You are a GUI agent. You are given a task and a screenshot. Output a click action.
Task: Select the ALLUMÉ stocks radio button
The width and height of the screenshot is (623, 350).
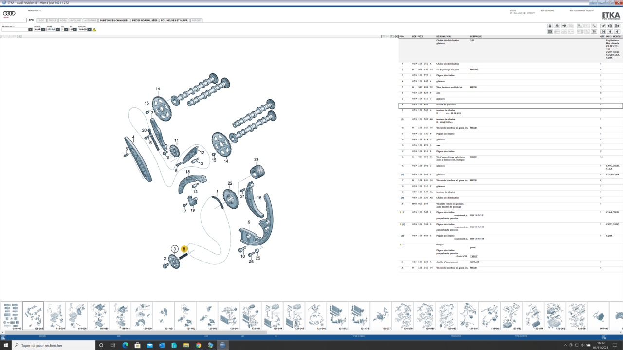pyautogui.click(x=511, y=13)
